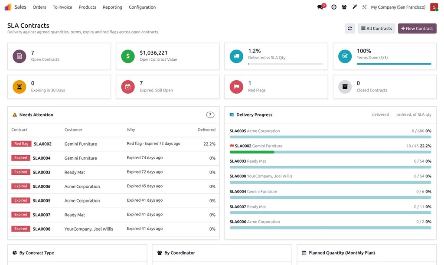This screenshot has width=444, height=265.
Task: Click the By Coordinator users icon
Action: (160, 252)
